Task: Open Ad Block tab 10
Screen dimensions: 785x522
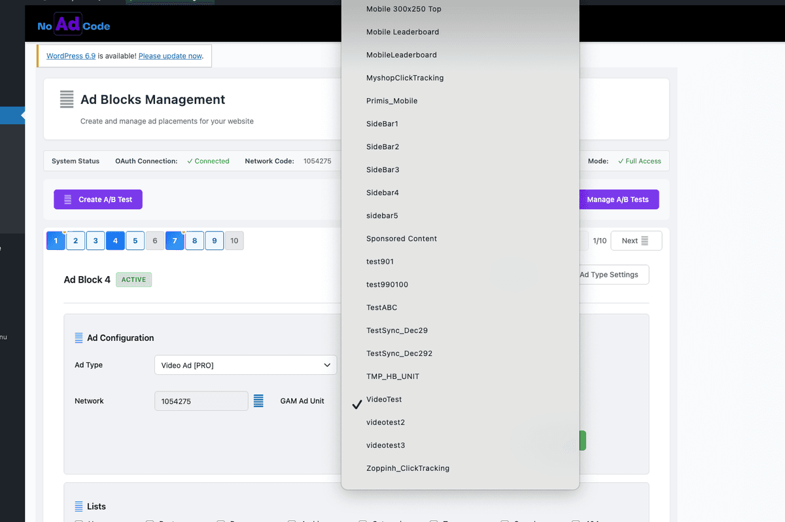Action: click(234, 240)
